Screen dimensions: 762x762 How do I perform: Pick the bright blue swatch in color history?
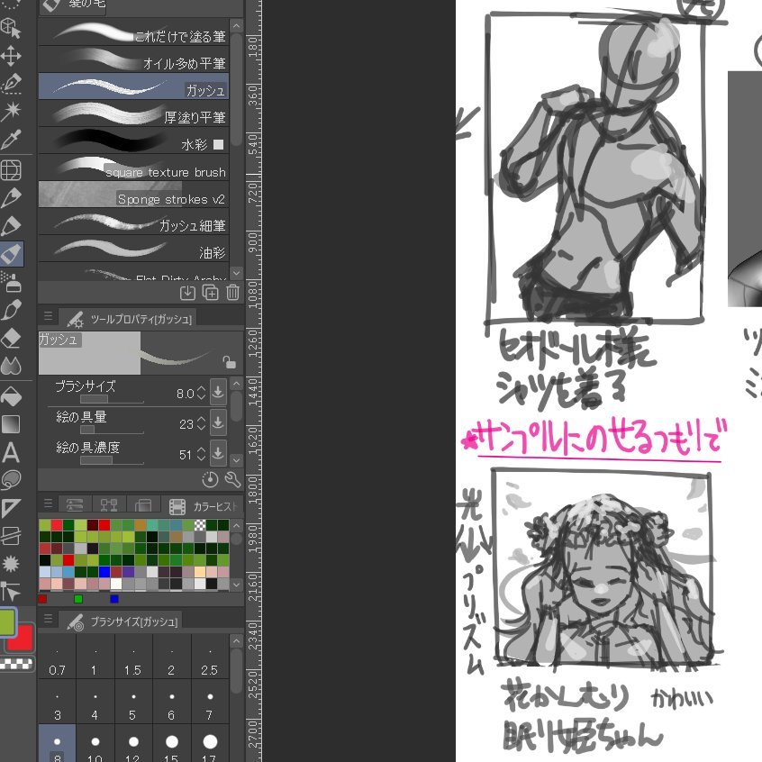pos(104,572)
